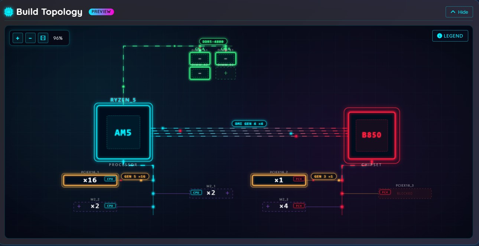
Task: Zoom out with the minus button
Action: point(30,38)
